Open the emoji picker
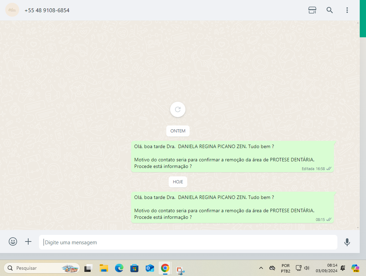Image resolution: width=366 pixels, height=276 pixels. pos(13,242)
